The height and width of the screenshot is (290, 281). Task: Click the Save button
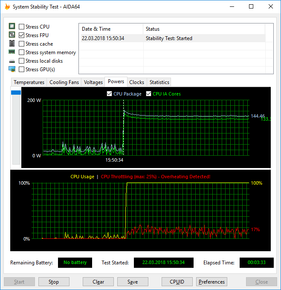pyautogui.click(x=133, y=281)
